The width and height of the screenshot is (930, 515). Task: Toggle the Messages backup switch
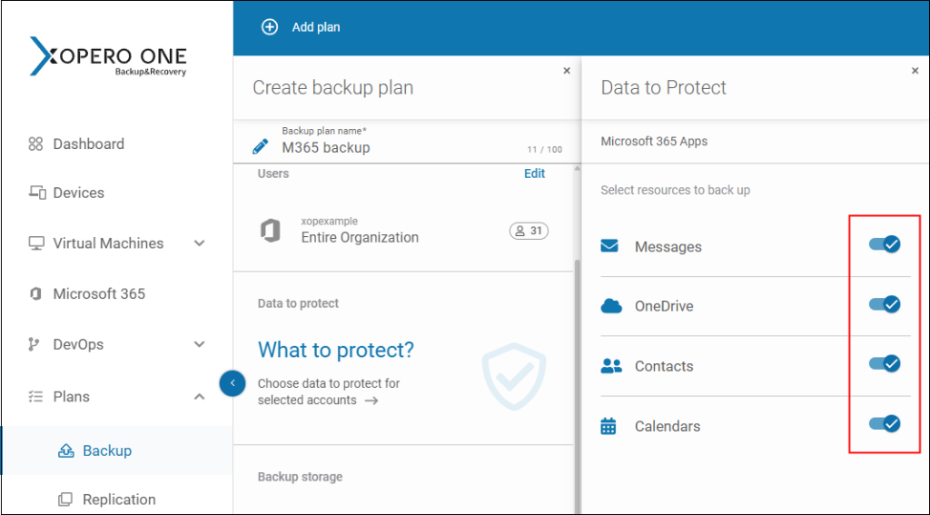pyautogui.click(x=885, y=243)
